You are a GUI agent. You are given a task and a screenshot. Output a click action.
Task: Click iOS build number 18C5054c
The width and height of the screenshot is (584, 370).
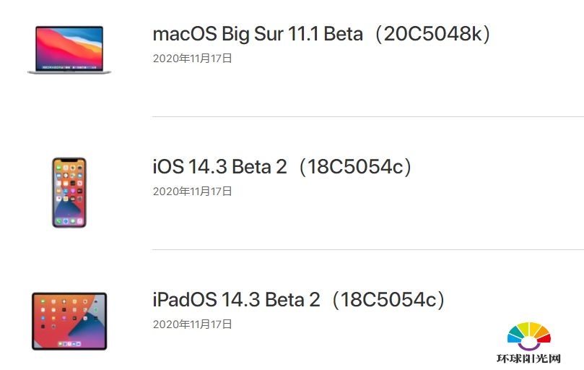pos(355,167)
